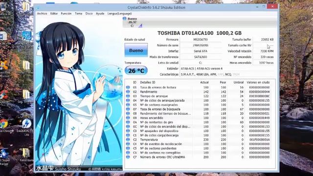Click status icon for Nº de sectores pendientes
This screenshot has width=313, height=176.
[128, 148]
